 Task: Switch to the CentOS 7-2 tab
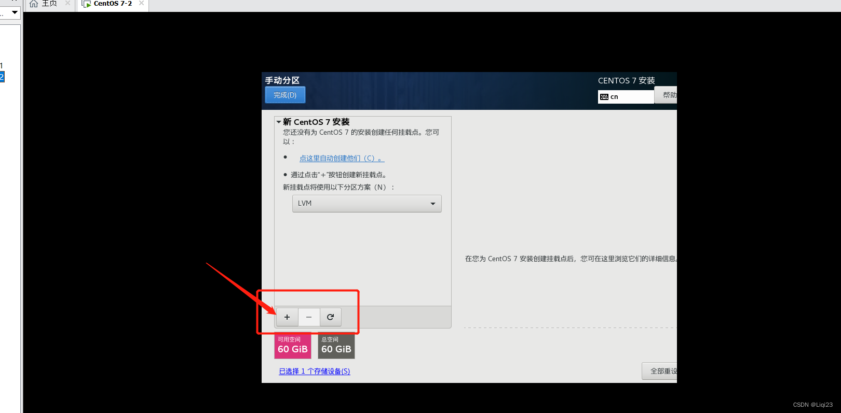113,4
